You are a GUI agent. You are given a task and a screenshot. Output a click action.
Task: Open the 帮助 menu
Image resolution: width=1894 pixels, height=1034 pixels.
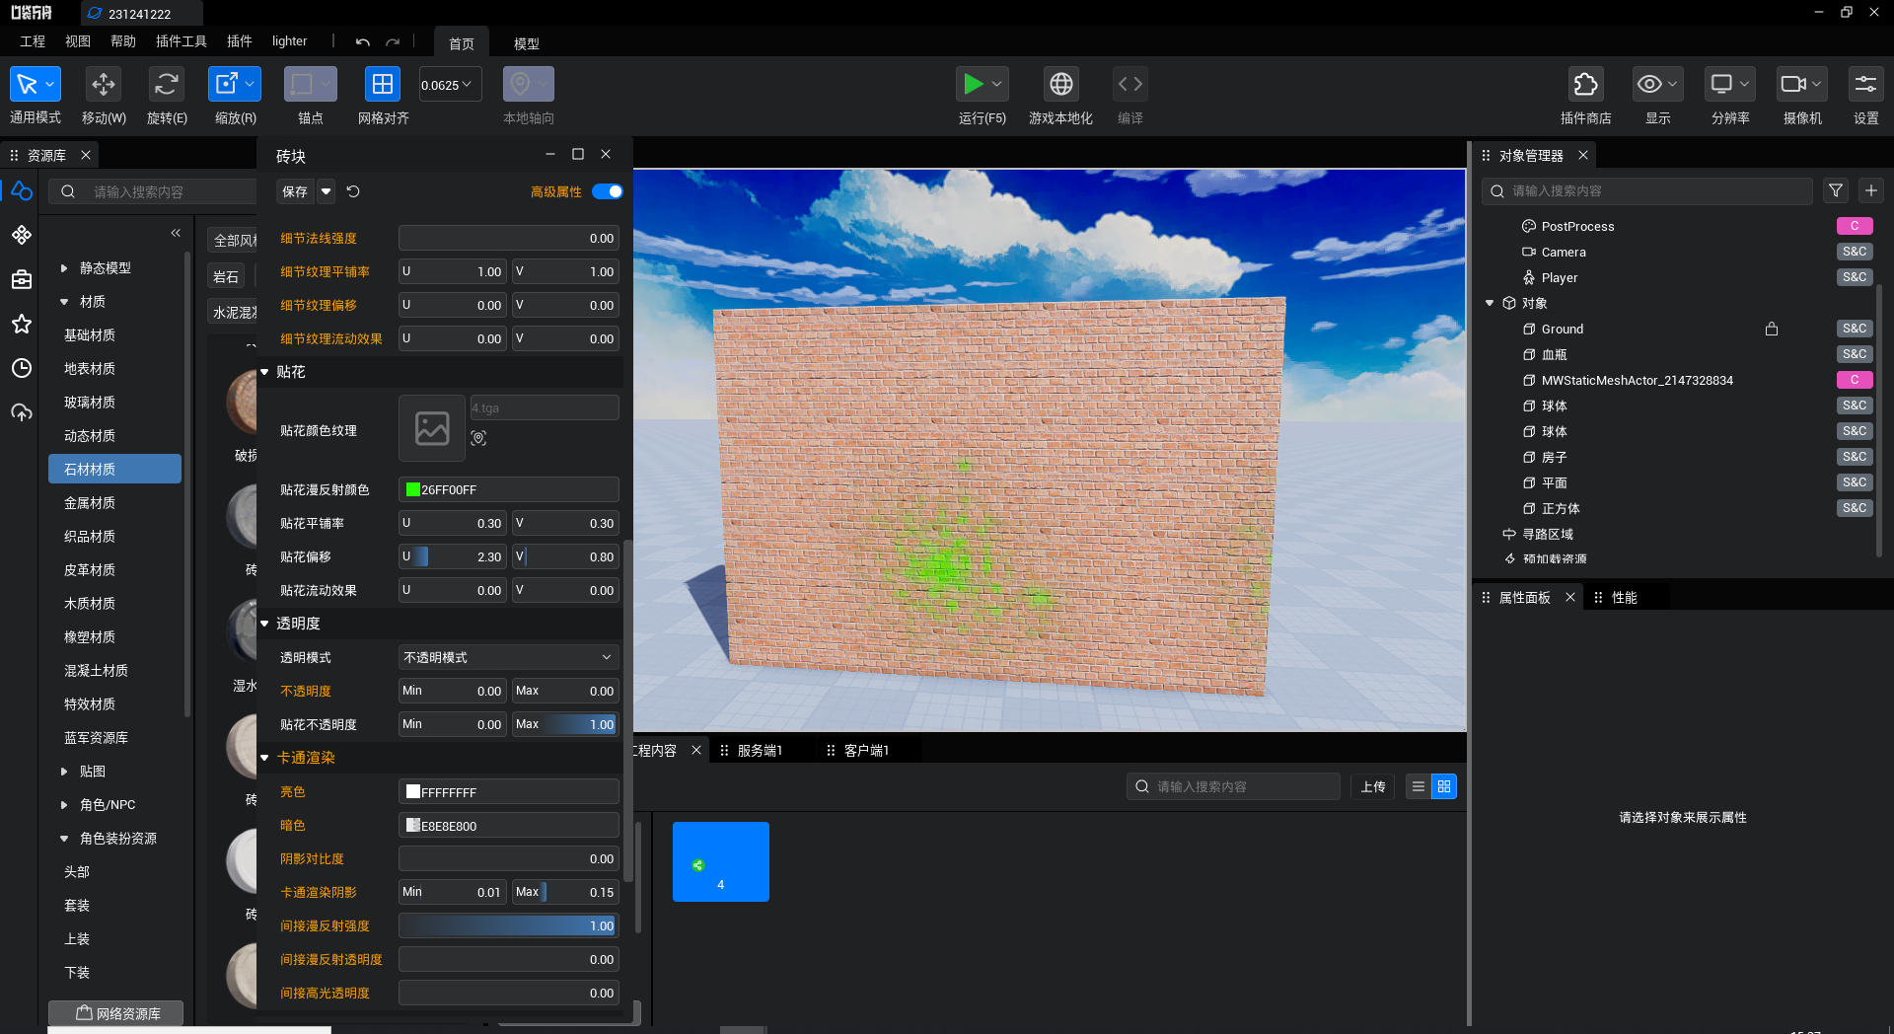(123, 41)
